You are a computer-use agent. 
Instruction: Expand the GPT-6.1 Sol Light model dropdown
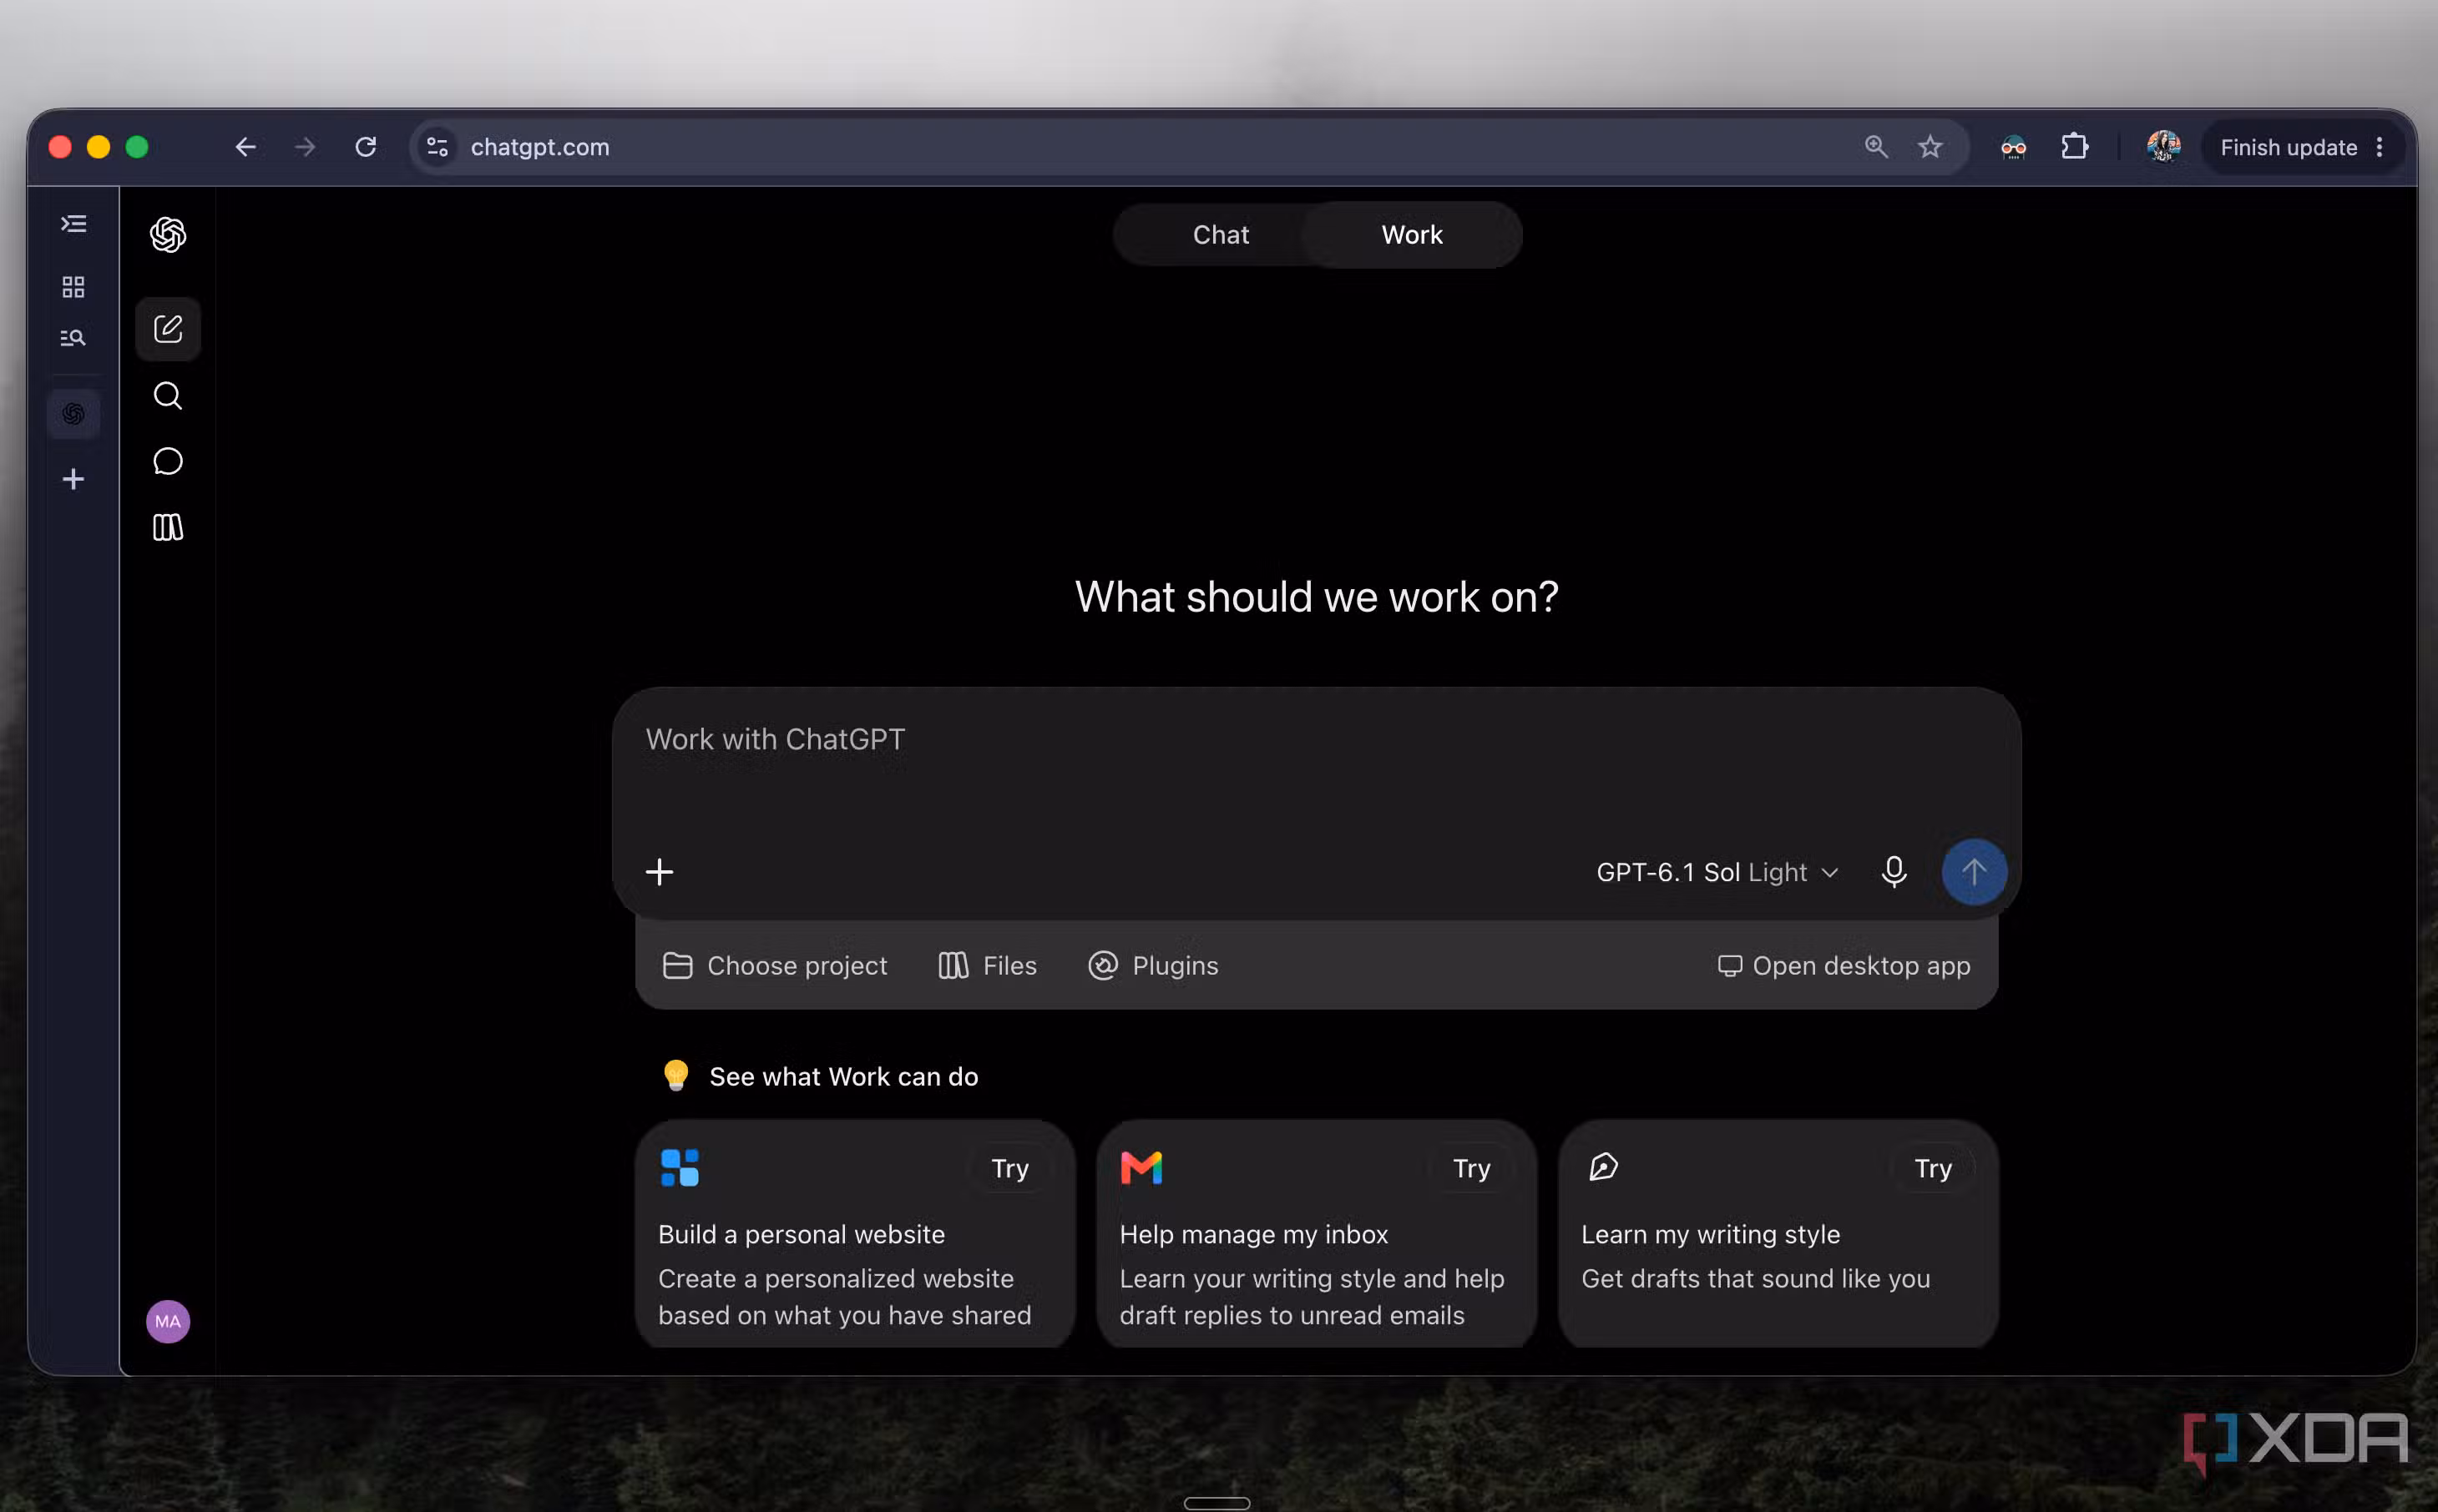[x=1717, y=872]
